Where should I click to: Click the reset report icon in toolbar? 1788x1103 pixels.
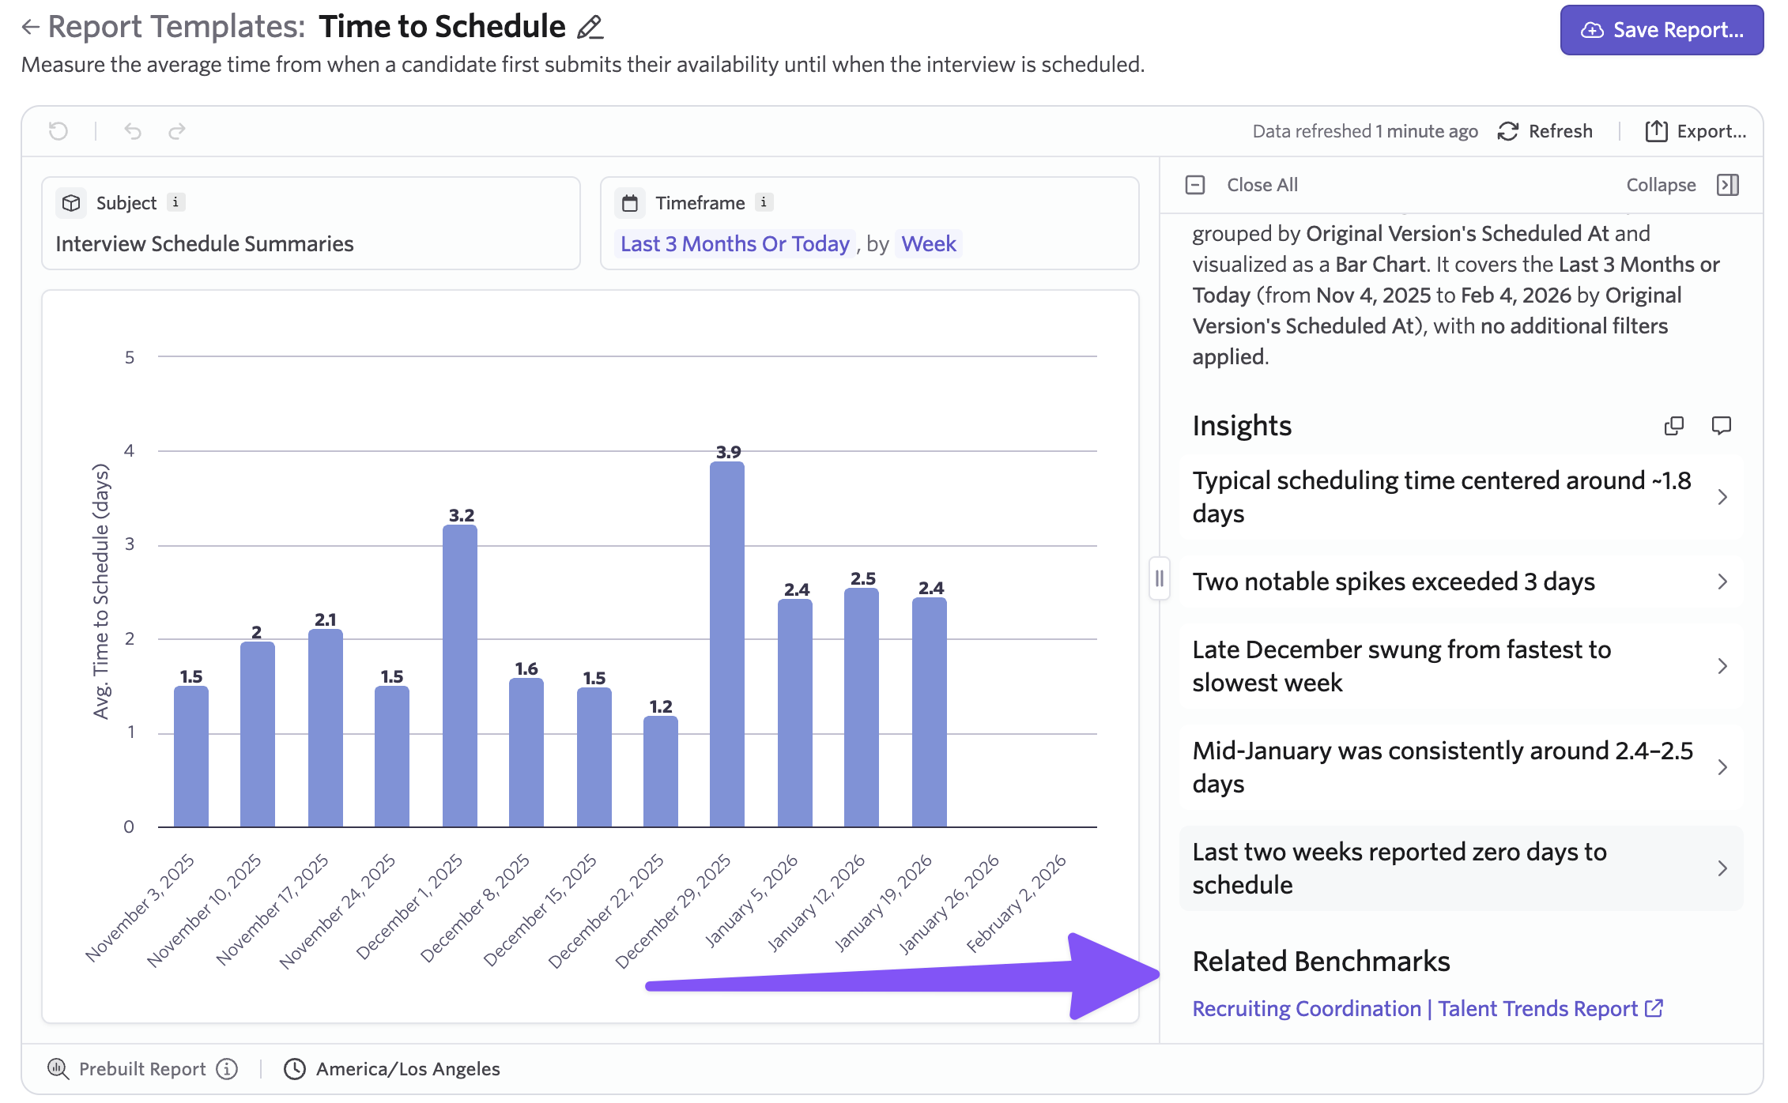(58, 131)
